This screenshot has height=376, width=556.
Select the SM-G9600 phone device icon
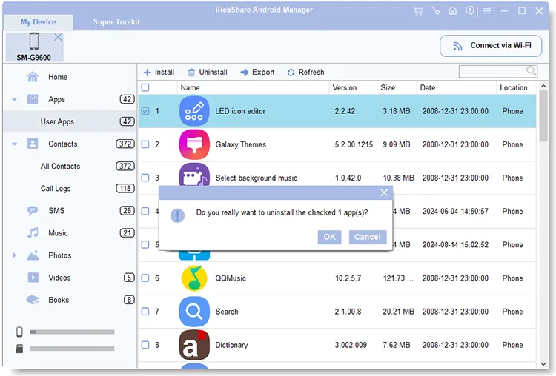pos(34,41)
